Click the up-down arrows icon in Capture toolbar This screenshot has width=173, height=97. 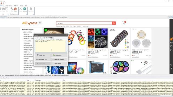point(35,38)
